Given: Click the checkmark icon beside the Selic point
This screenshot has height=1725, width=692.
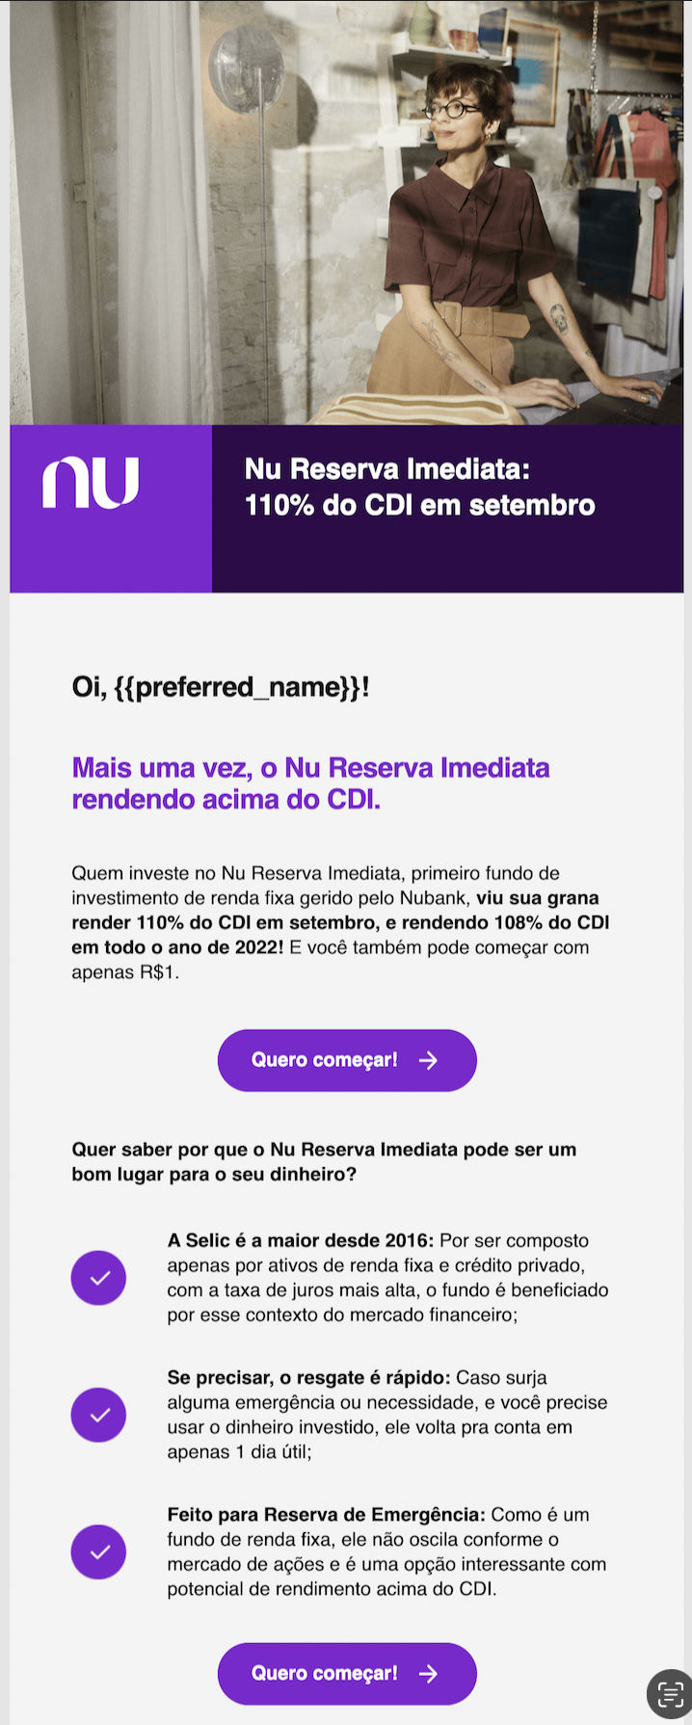Looking at the screenshot, I should [98, 1278].
